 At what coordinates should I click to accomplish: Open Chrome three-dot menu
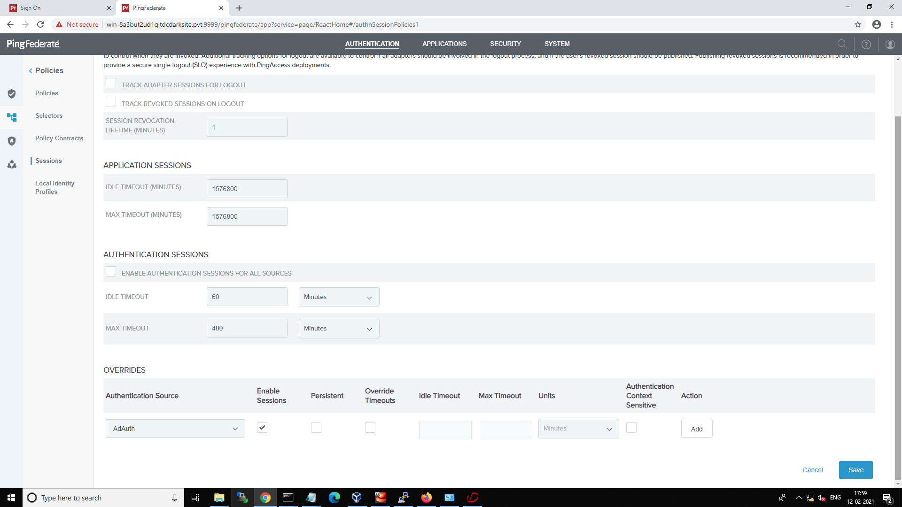[x=892, y=24]
